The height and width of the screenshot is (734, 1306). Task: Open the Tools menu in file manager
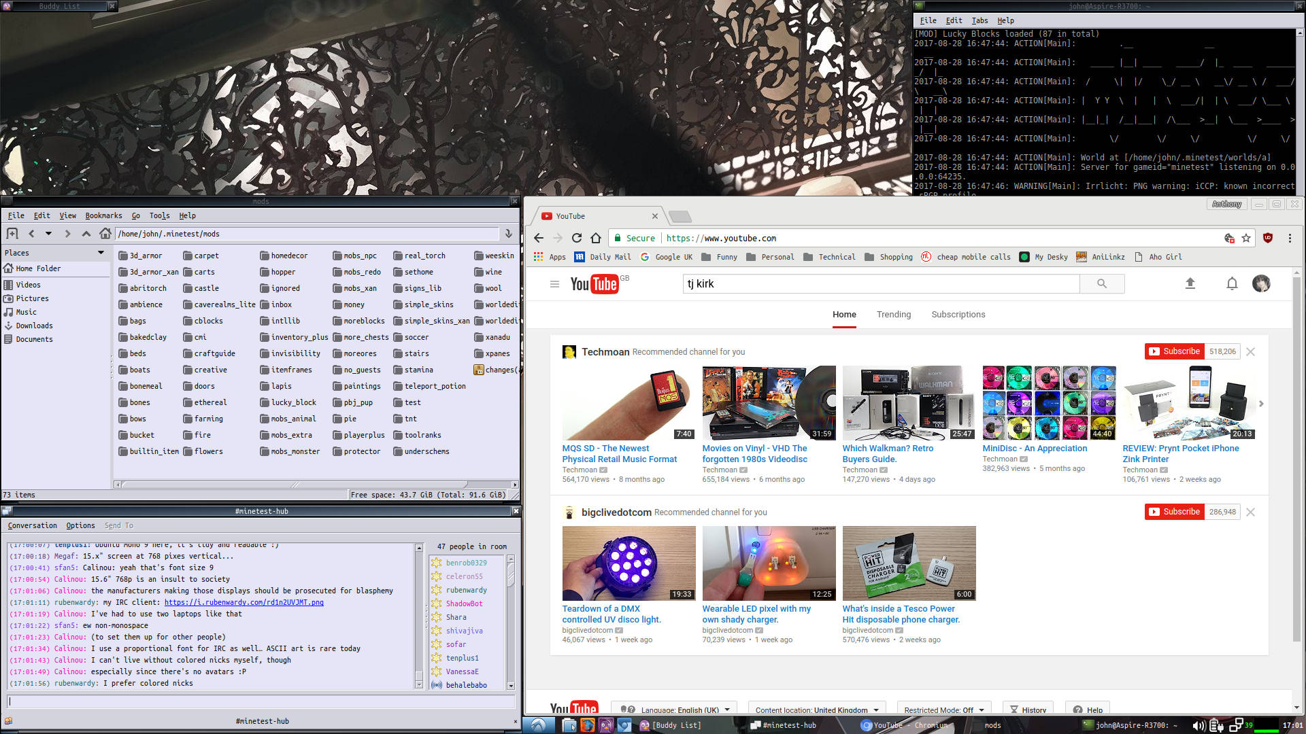159,215
